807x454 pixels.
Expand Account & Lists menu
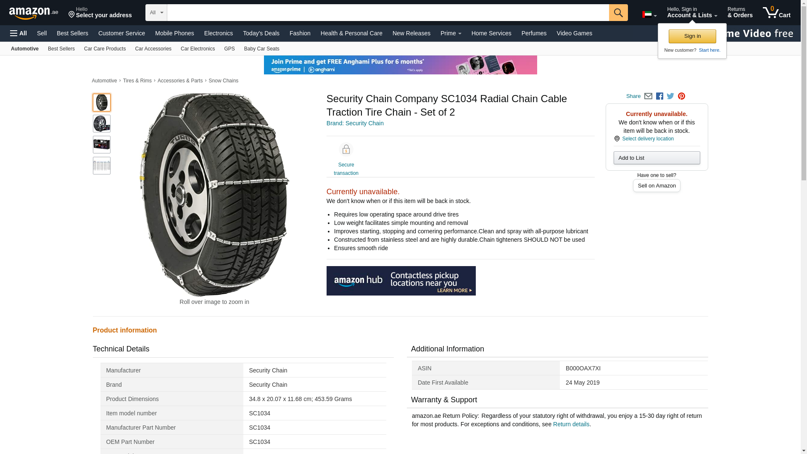click(x=692, y=13)
